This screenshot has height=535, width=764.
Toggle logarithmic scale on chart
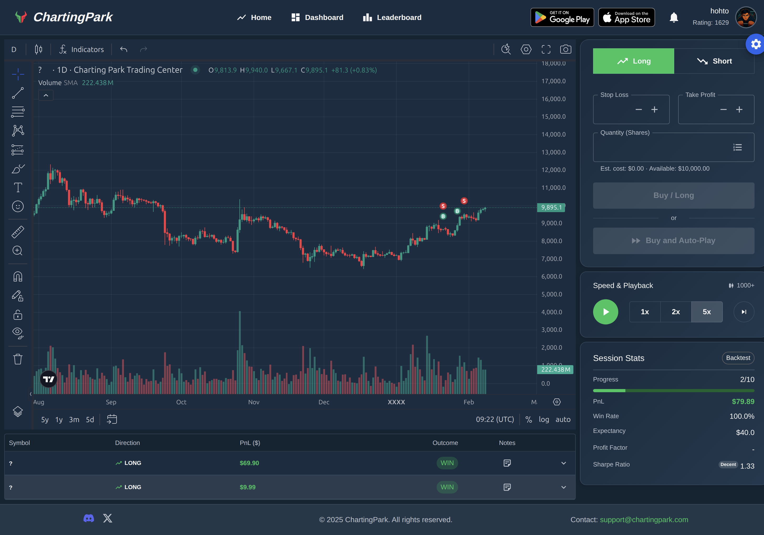coord(544,419)
